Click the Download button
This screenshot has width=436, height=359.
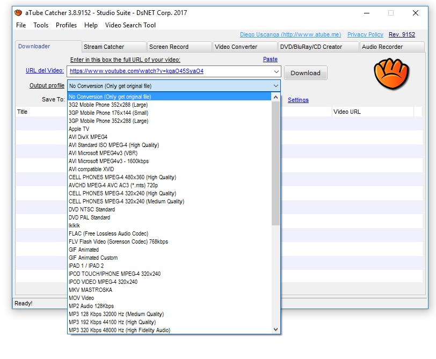pyautogui.click(x=306, y=73)
